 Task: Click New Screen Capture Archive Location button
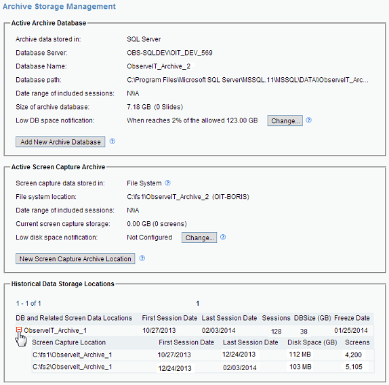pos(75,258)
